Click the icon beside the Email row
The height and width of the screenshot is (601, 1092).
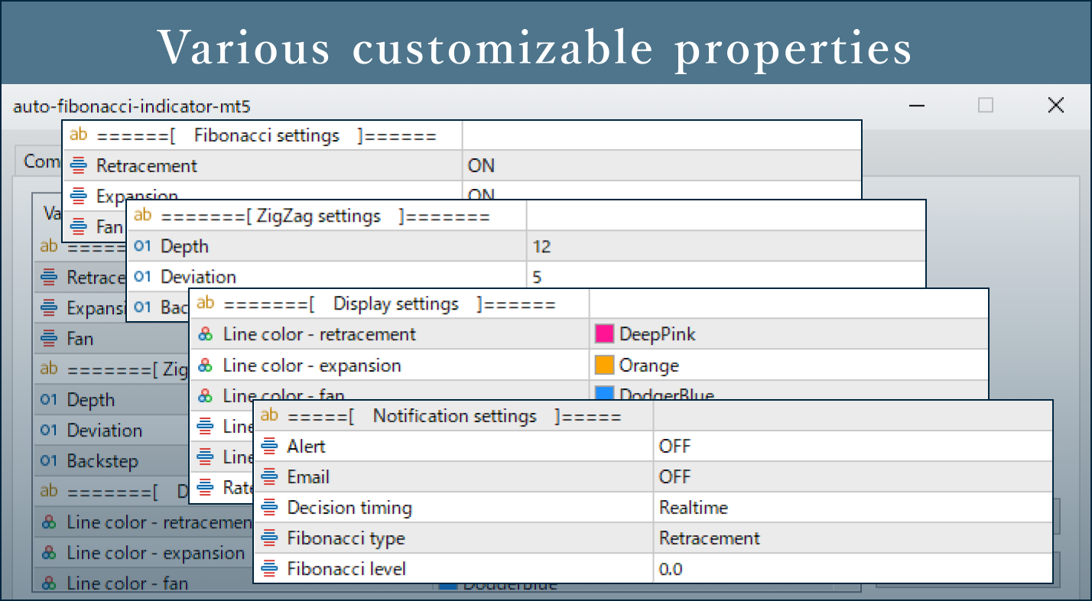(x=269, y=476)
